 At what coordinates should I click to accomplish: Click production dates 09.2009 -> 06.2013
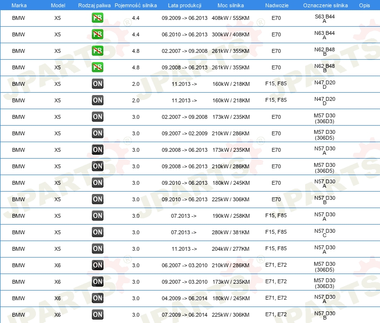pyautogui.click(x=185, y=18)
